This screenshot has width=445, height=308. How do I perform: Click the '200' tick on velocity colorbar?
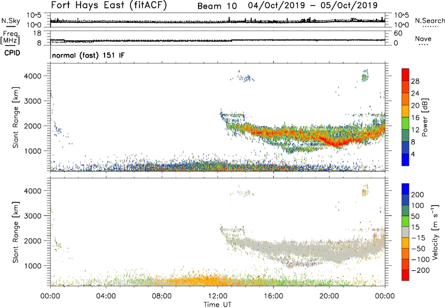click(418, 195)
